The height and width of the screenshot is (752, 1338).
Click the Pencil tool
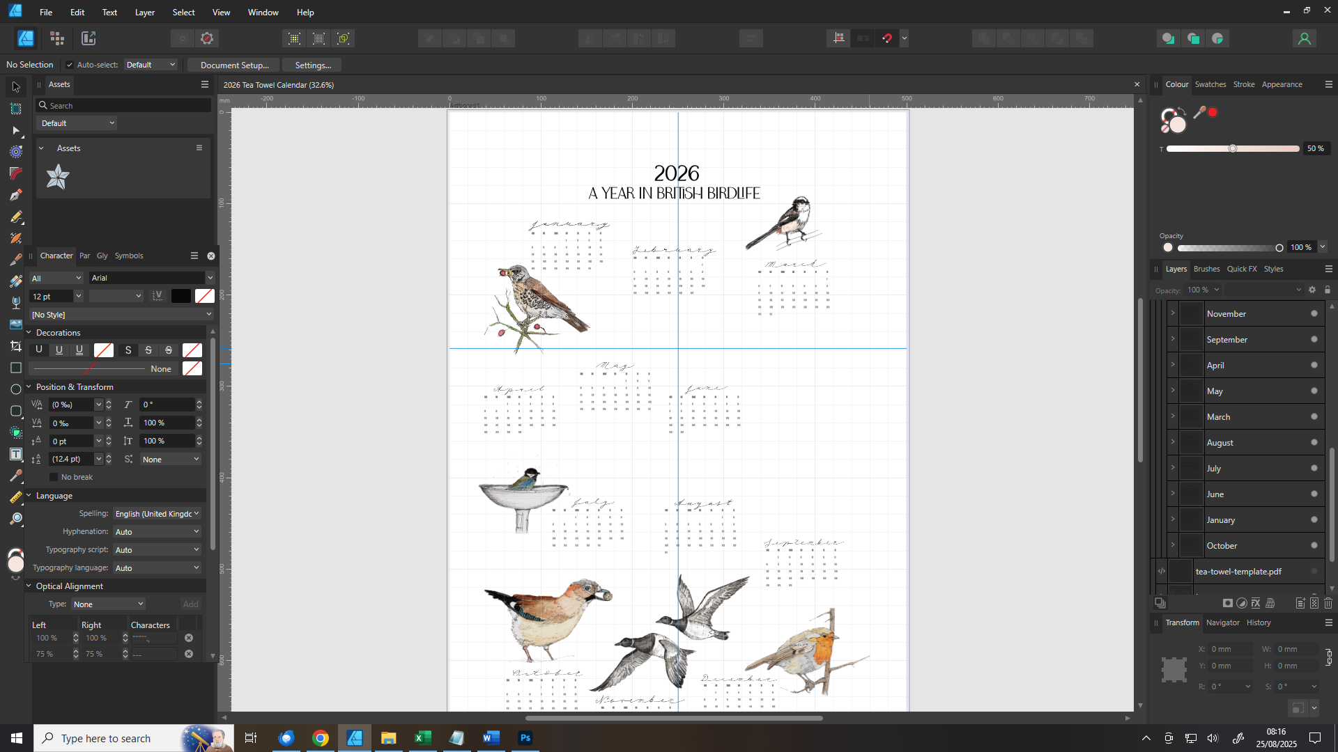tap(15, 217)
